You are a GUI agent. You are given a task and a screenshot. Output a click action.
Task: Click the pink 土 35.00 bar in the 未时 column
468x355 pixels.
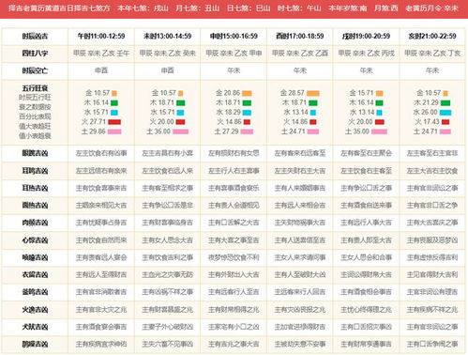pos(181,131)
